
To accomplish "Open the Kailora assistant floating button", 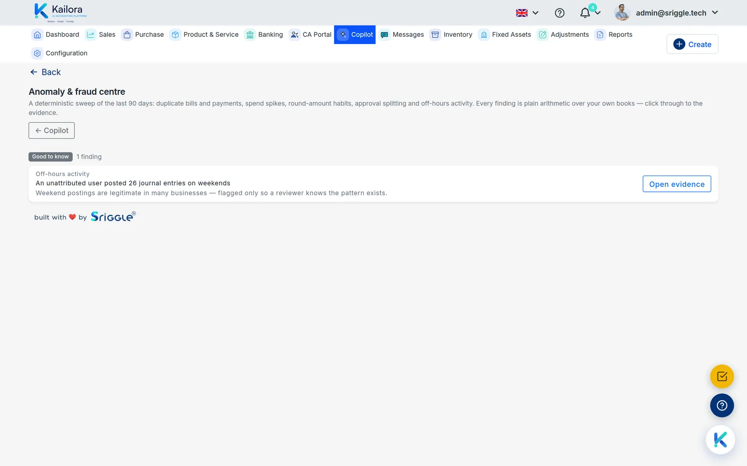I will click(720, 440).
